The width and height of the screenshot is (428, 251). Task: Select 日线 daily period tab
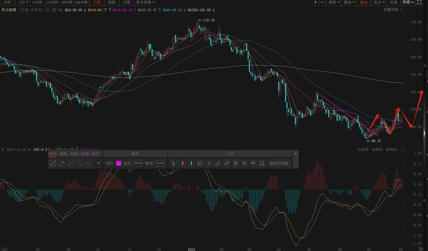97,2
